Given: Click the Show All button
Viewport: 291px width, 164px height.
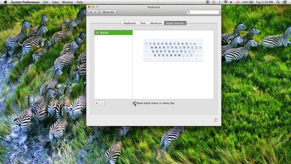Looking at the screenshot, I should [108, 12].
